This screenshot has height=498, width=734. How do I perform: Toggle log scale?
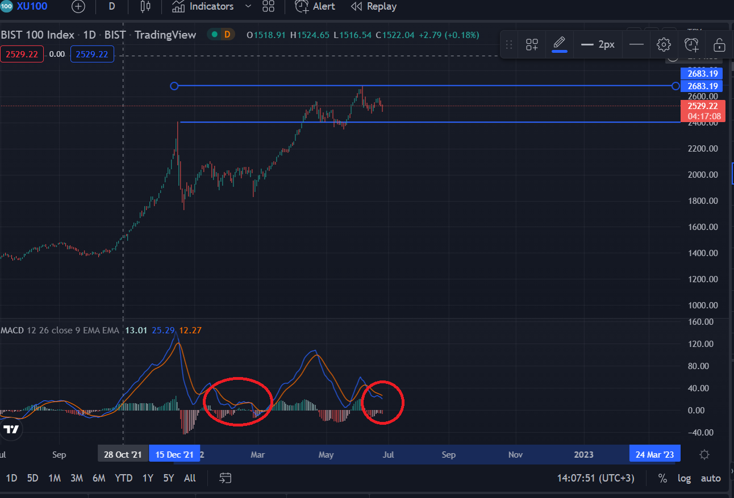click(x=684, y=478)
